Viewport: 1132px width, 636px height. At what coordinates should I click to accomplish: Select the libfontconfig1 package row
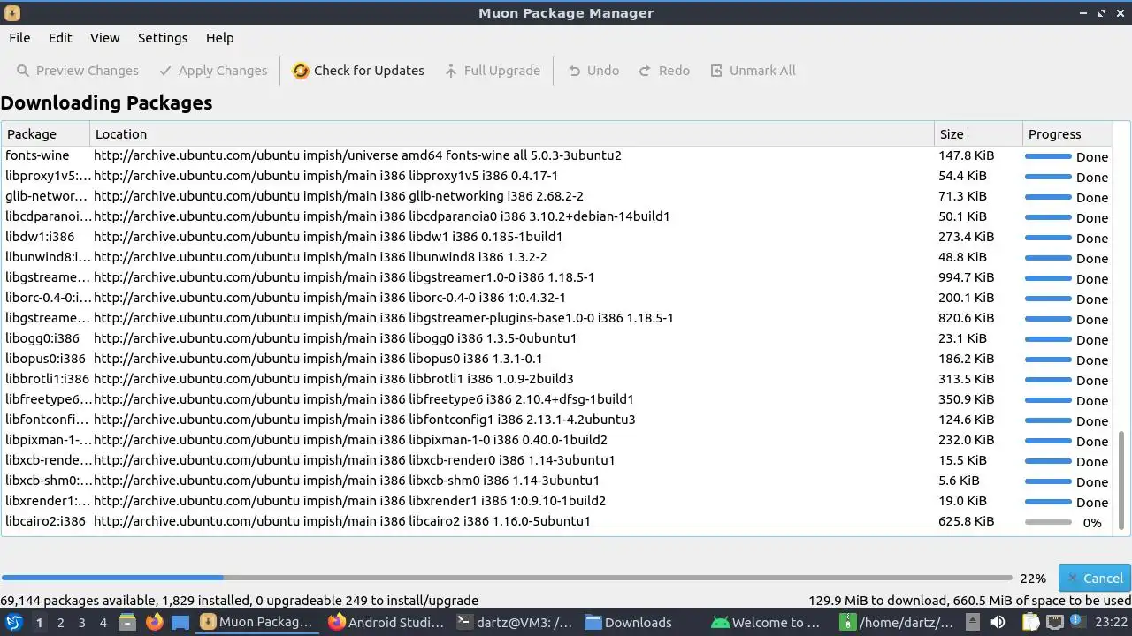pos(557,420)
